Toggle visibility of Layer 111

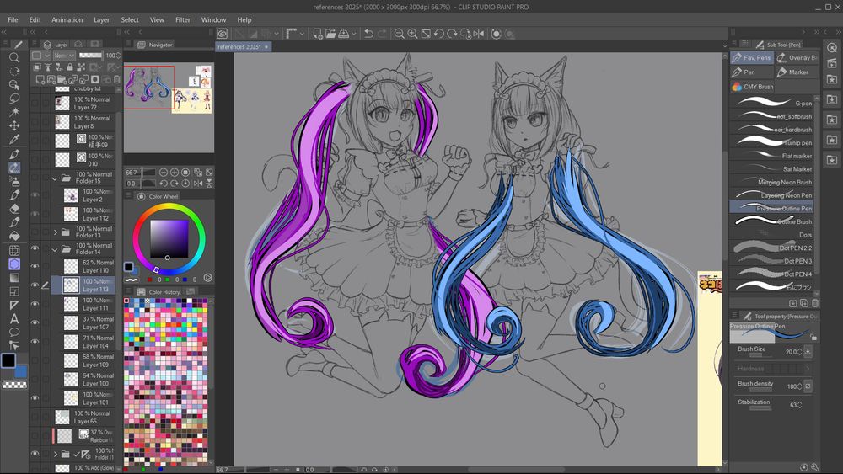coord(35,305)
